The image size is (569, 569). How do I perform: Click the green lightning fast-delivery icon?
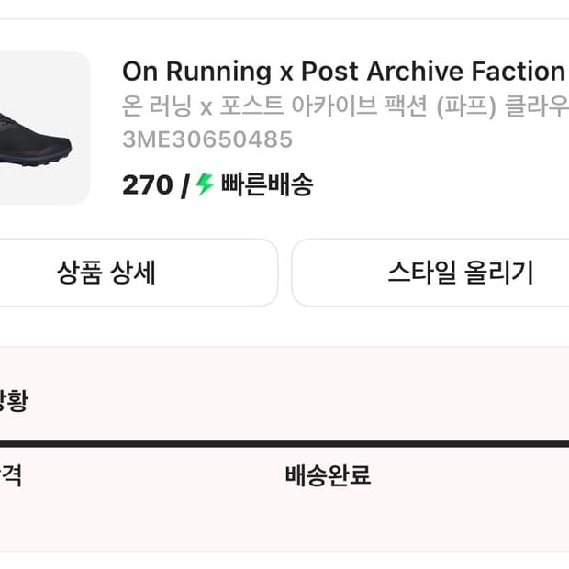(x=205, y=184)
